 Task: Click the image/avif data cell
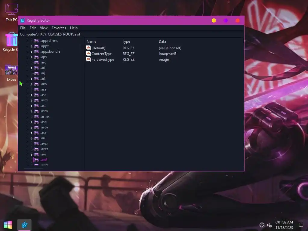[x=167, y=54]
